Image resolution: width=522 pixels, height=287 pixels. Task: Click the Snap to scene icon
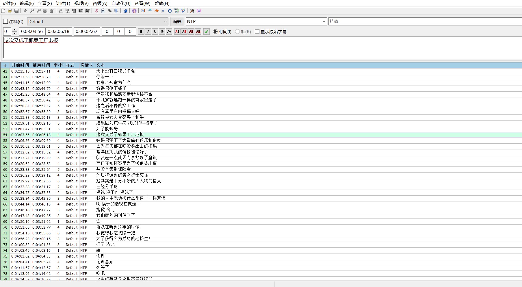coord(81,11)
